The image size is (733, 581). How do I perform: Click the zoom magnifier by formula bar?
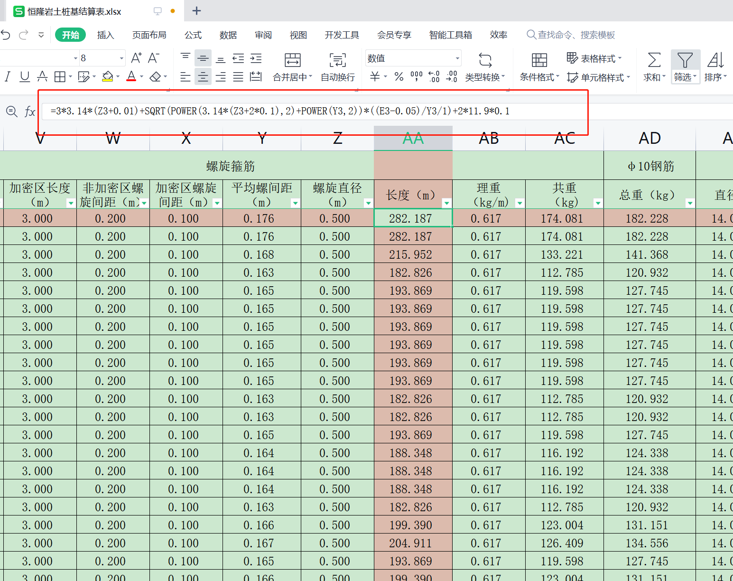coord(12,112)
